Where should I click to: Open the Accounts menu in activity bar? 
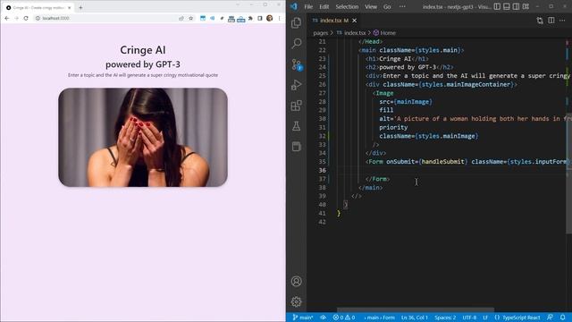point(296,282)
